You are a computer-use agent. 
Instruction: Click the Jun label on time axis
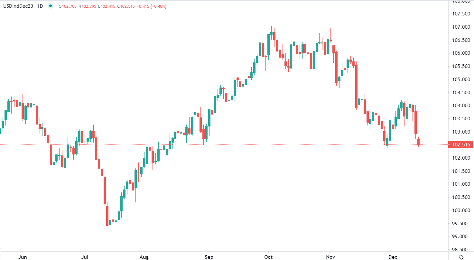click(23, 256)
